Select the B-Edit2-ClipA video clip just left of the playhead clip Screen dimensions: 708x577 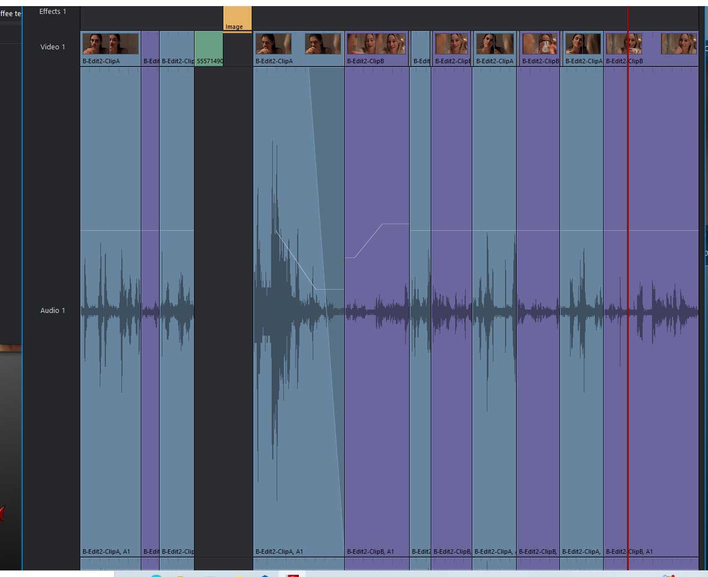(582, 49)
